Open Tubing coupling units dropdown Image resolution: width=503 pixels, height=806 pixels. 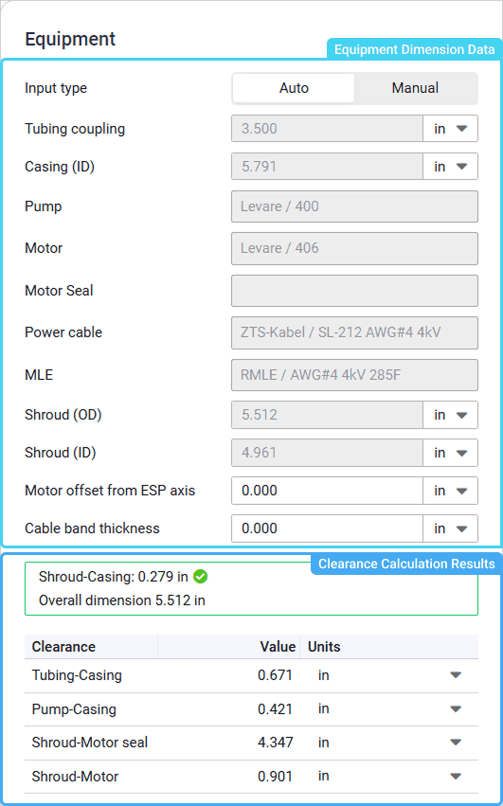click(x=451, y=129)
